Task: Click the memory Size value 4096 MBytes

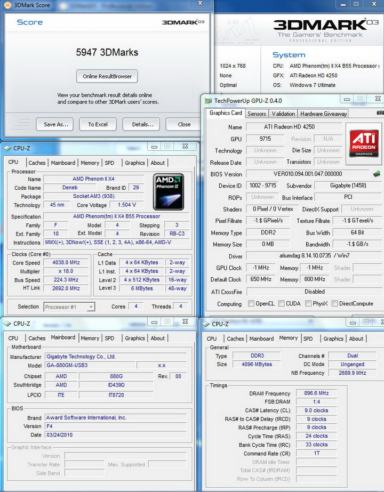Action: [x=257, y=364]
